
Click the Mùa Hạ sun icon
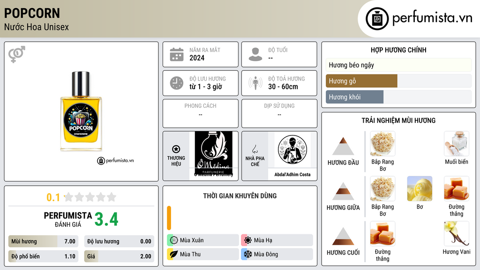tap(248, 240)
